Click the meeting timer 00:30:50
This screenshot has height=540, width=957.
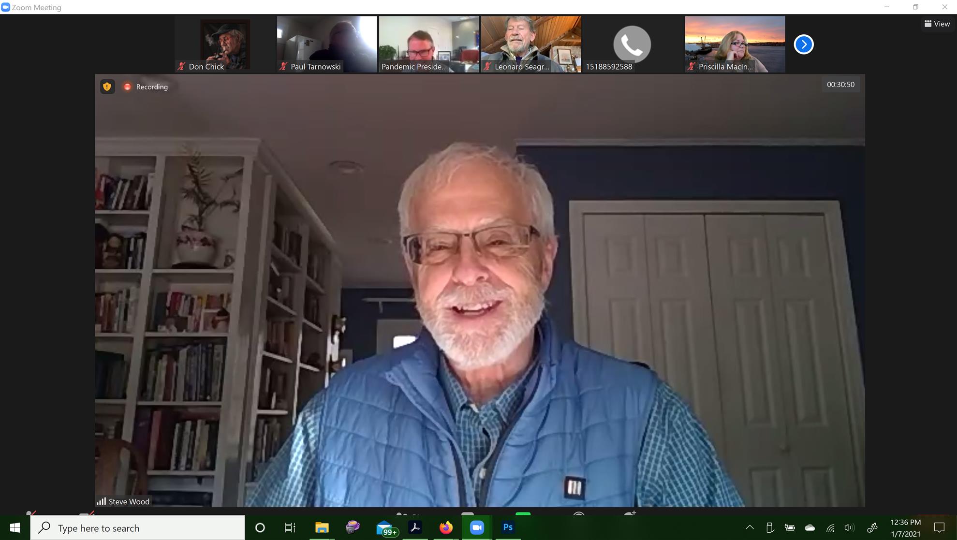point(840,84)
